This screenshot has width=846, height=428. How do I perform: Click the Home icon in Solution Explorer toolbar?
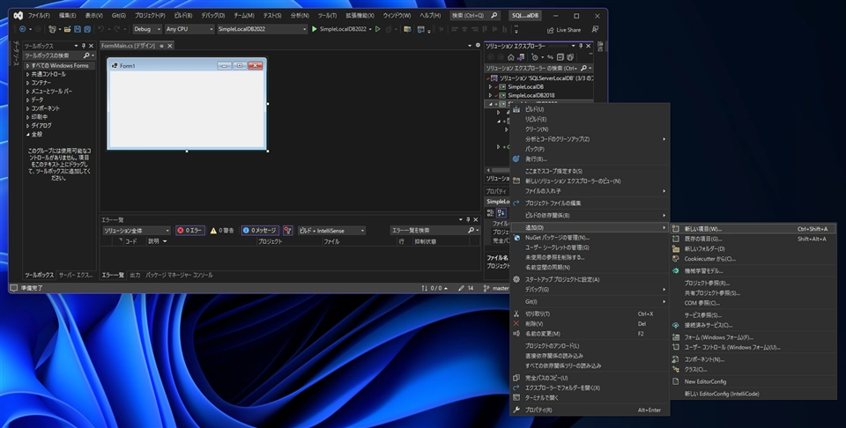pos(511,56)
